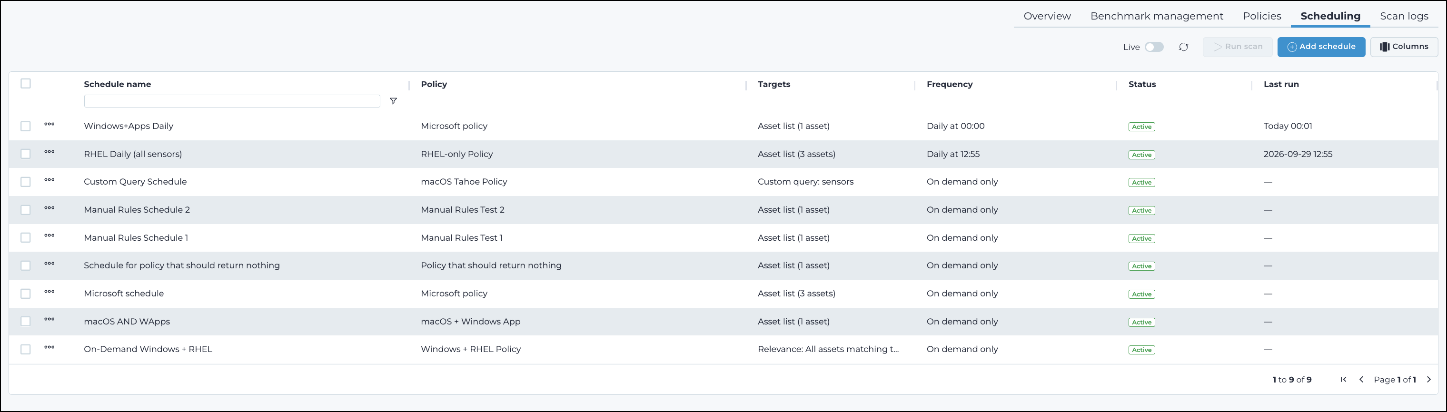Sort by the Frequency column header

[949, 84]
